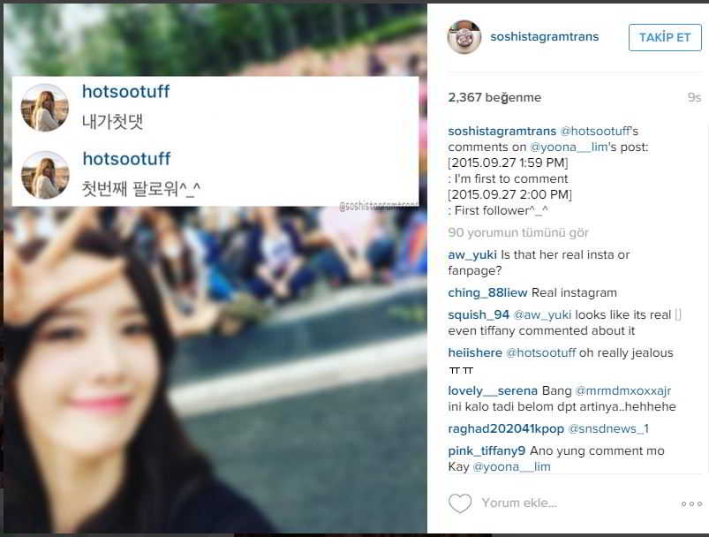709x537 pixels.
Task: Open the soshistagramtrans username in the header
Action: coord(545,36)
